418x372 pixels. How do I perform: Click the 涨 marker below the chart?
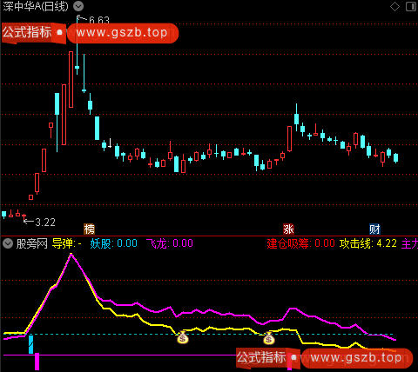point(288,229)
